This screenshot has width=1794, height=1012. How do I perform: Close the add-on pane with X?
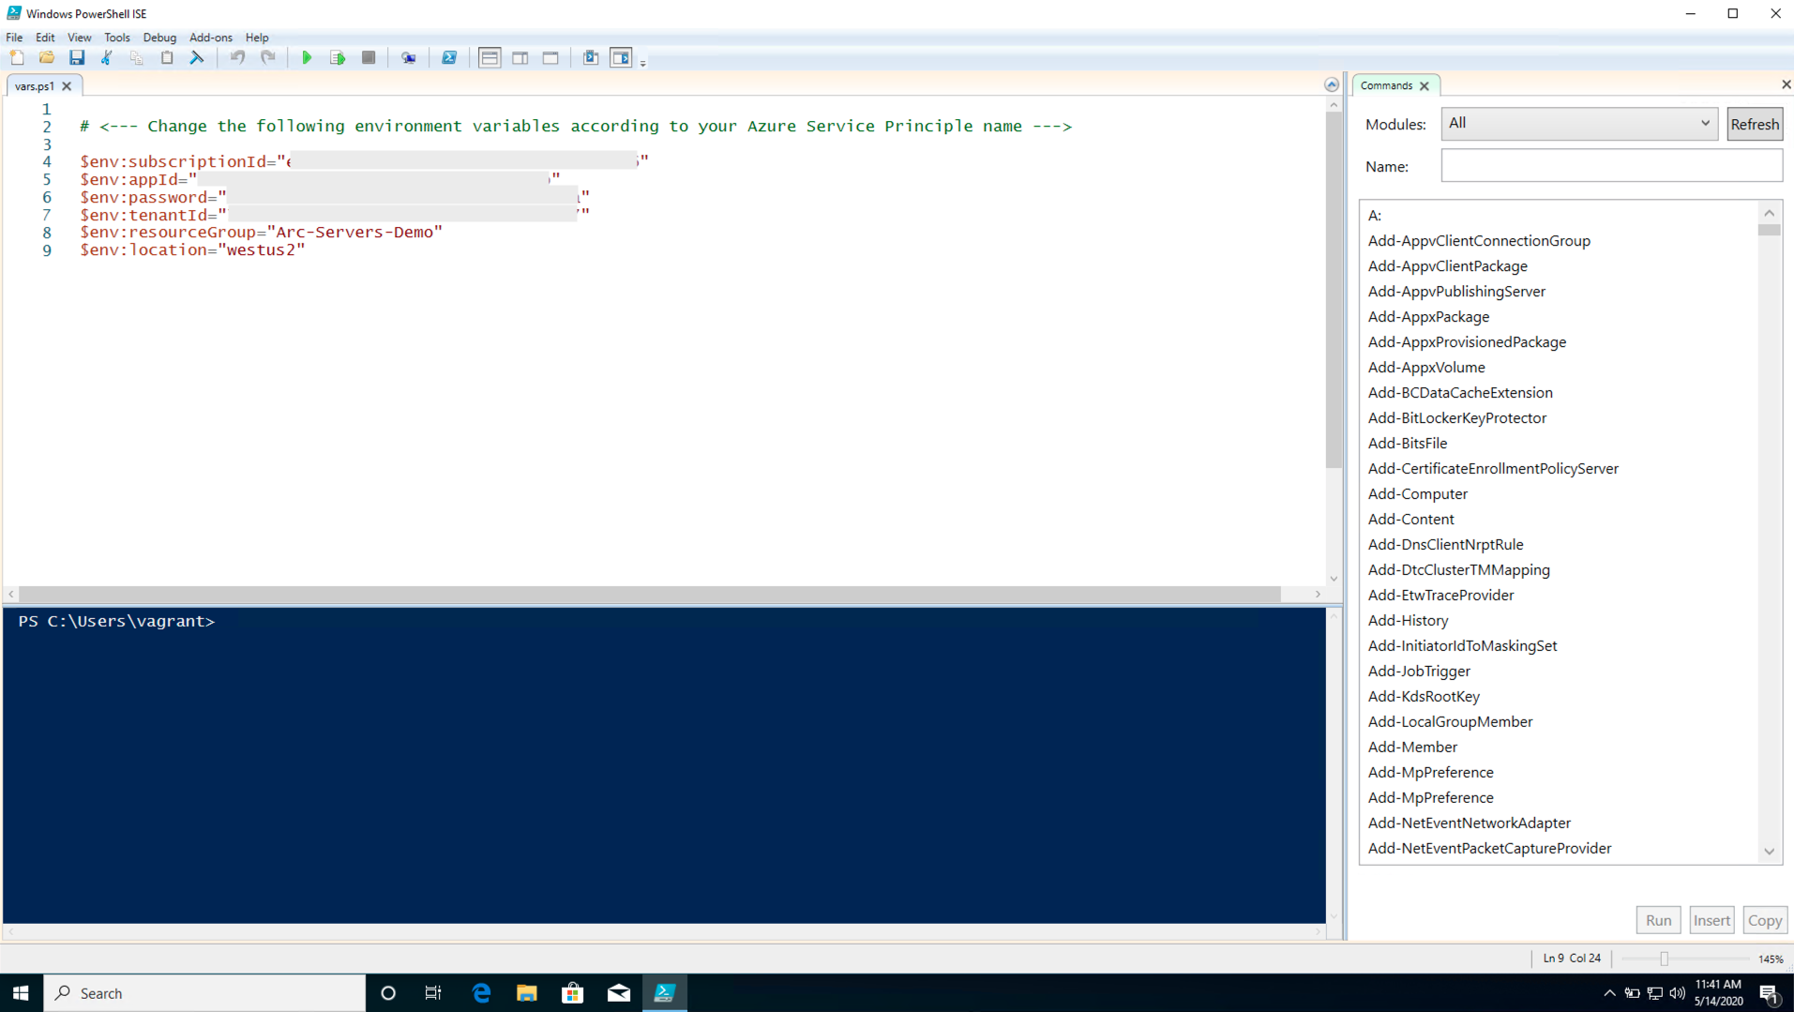1786,84
